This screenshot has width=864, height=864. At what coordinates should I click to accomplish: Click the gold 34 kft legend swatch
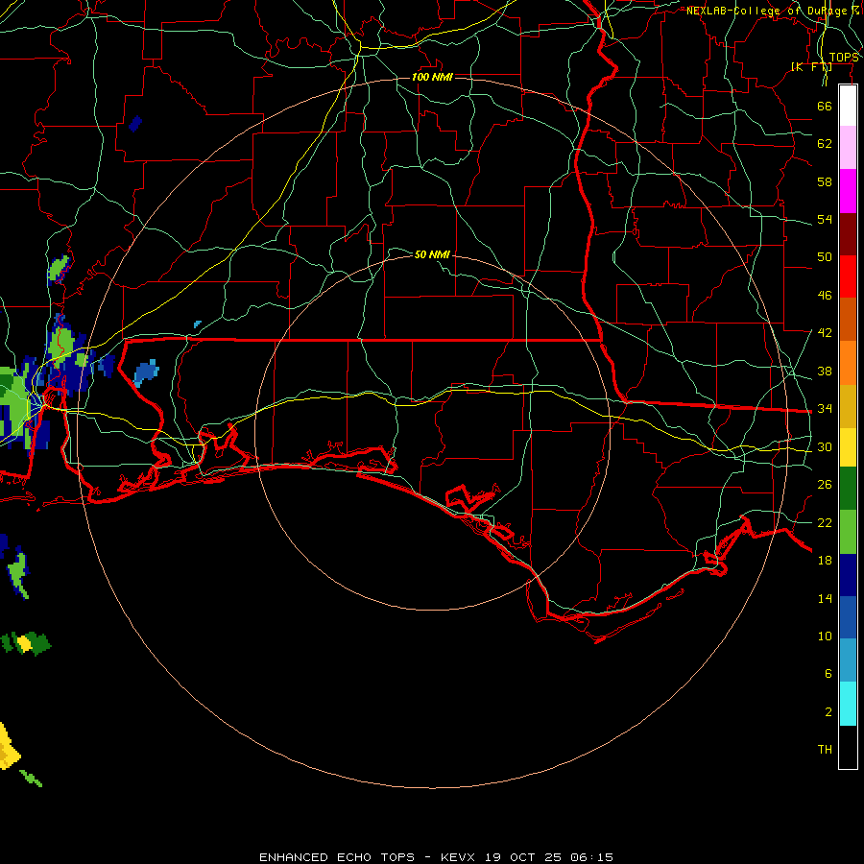tap(848, 406)
